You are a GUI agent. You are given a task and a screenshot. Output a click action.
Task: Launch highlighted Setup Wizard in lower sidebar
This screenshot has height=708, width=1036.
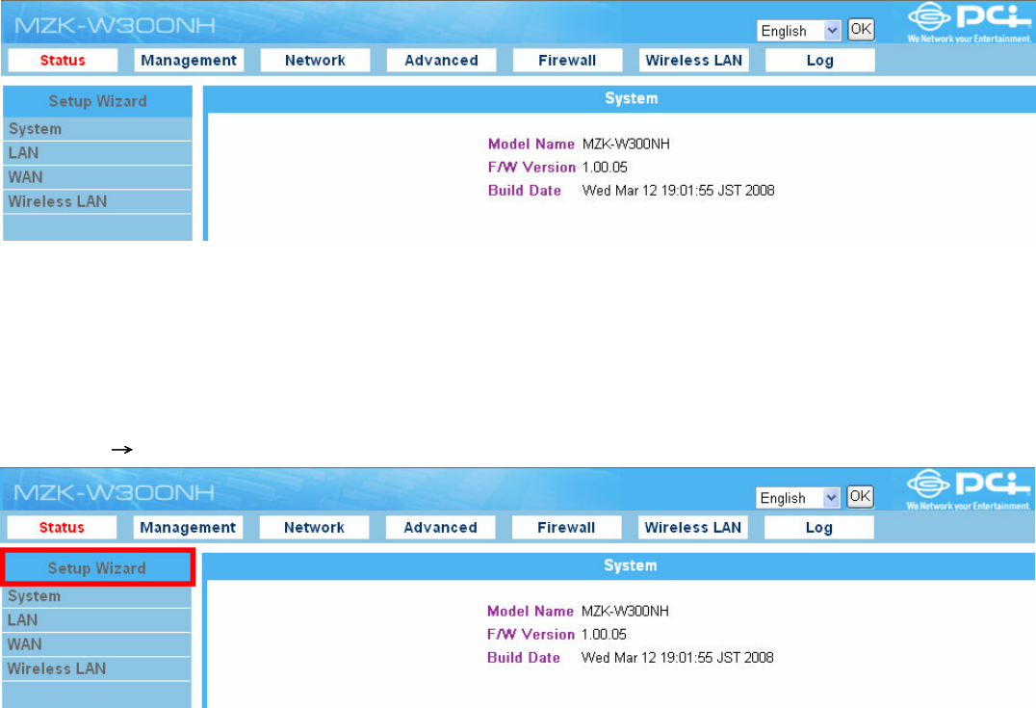[97, 568]
